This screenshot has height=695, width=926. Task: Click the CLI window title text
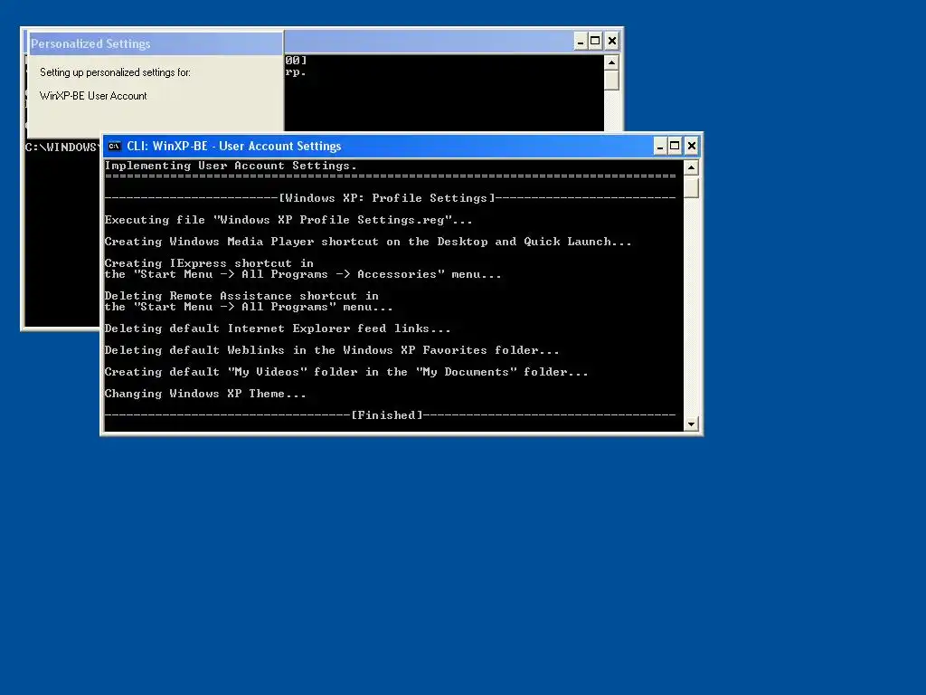click(x=234, y=146)
